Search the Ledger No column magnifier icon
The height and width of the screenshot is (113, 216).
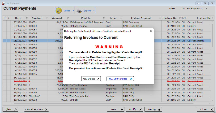coord(180,18)
